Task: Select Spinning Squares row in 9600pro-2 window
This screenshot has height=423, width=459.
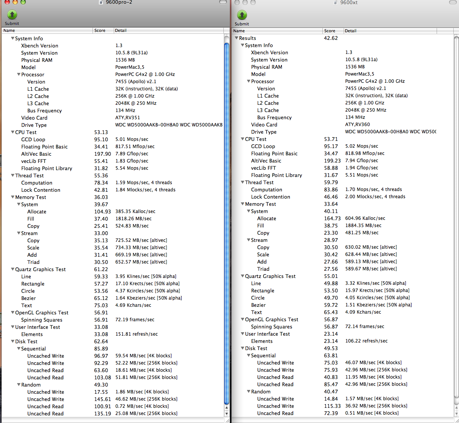Action: [113, 320]
